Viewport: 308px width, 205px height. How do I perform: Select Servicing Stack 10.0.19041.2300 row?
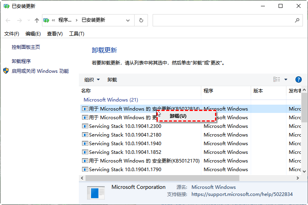click(191, 126)
